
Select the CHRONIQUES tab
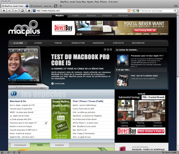[20, 145]
